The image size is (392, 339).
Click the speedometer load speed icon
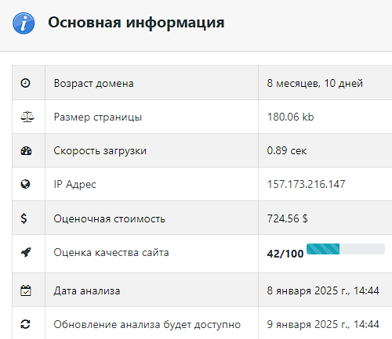[x=26, y=150]
